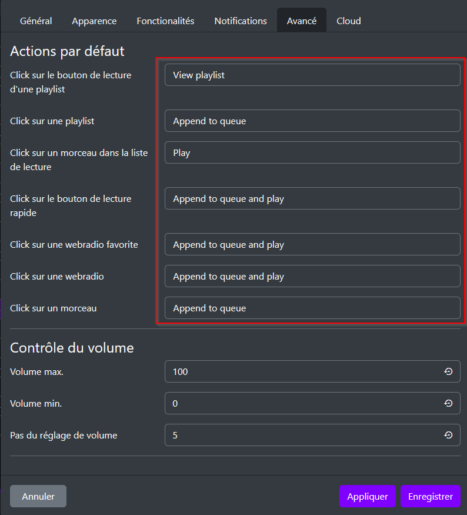Open the 'Click sur une webradio' dropdown
Viewport: 467px width, 515px height.
tap(312, 276)
